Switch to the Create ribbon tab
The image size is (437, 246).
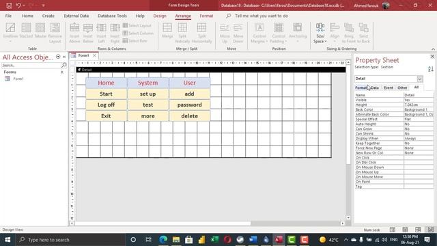pyautogui.click(x=48, y=16)
